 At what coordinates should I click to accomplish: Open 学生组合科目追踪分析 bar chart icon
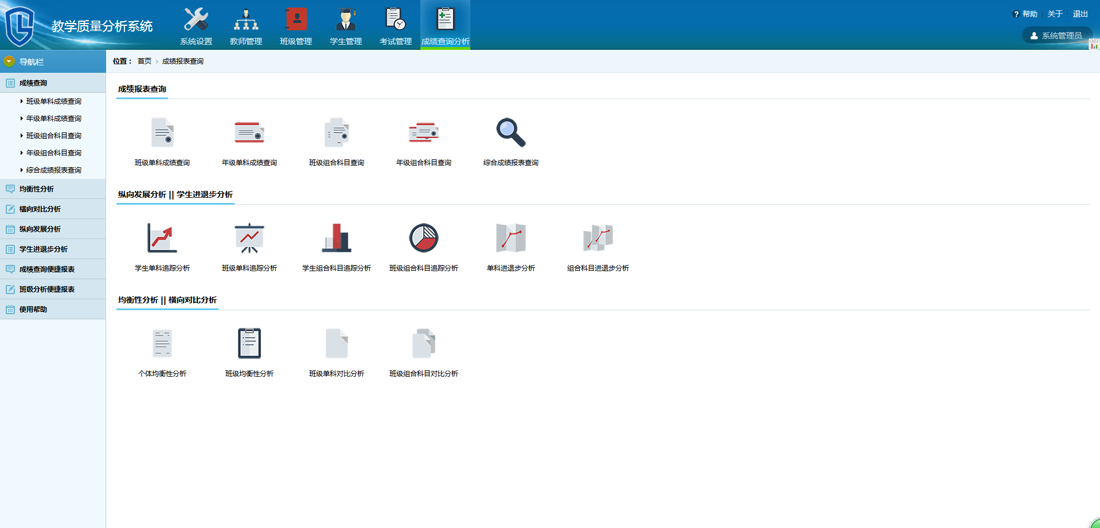(x=337, y=238)
